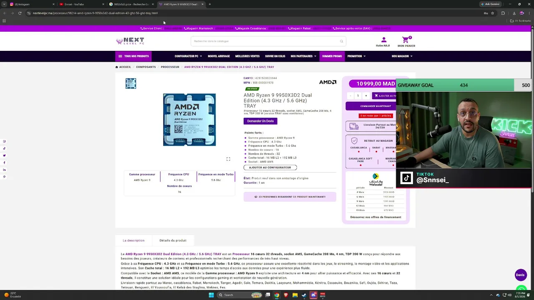Switch to the Snnsei YouTube browser tab
This screenshot has height=300, width=534.
(81, 4)
